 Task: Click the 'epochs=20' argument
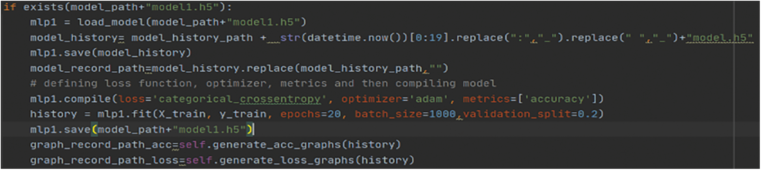[x=310, y=114]
